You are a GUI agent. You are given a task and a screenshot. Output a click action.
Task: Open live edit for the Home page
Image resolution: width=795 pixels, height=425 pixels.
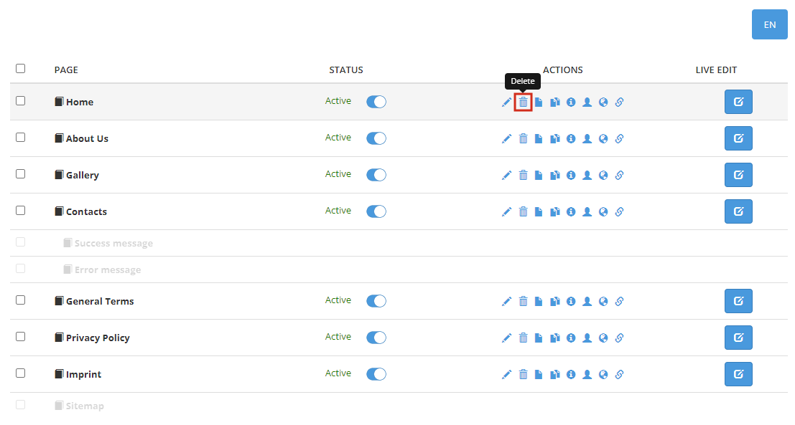tap(738, 102)
